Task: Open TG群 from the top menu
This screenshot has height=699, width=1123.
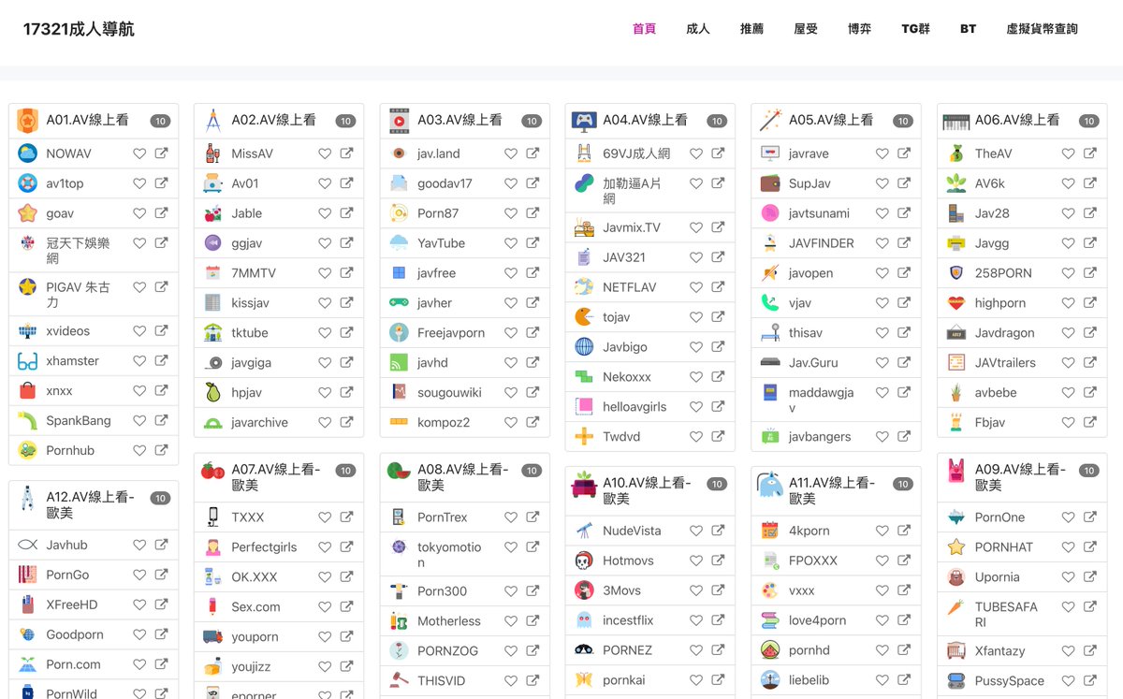Action: pos(915,29)
